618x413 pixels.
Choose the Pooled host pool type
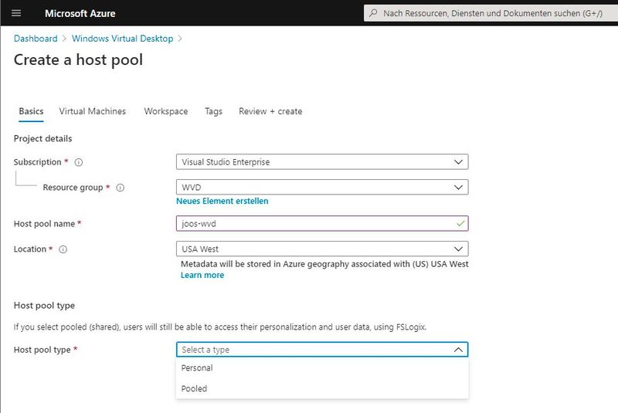(322, 388)
